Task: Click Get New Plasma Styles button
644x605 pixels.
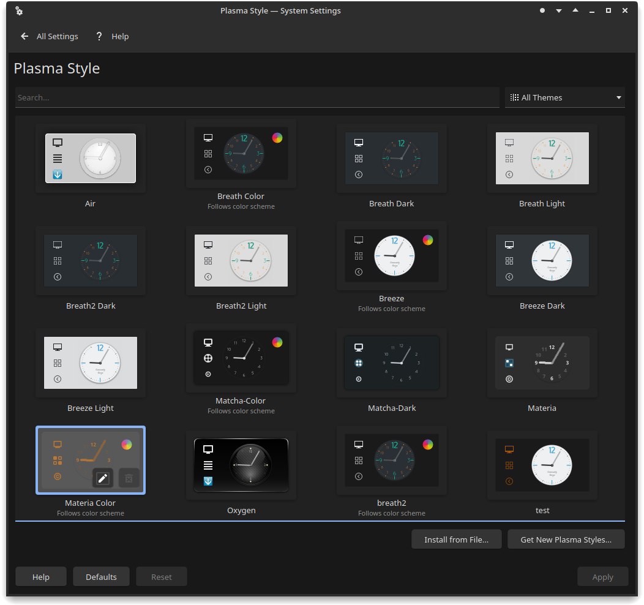Action: (566, 539)
